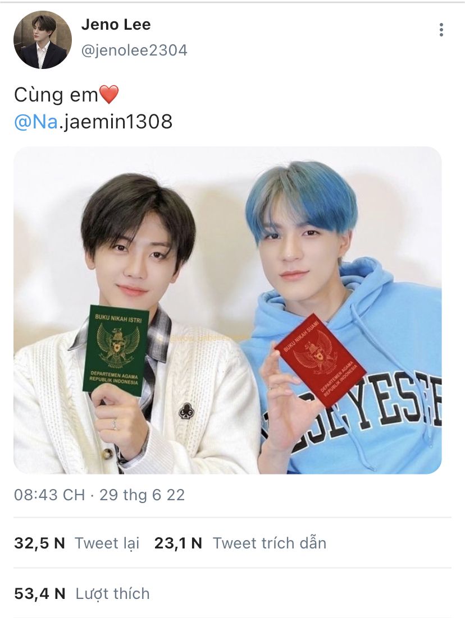The width and height of the screenshot is (465, 618).
Task: Click the @jenolee2304 handle
Action: [x=134, y=50]
